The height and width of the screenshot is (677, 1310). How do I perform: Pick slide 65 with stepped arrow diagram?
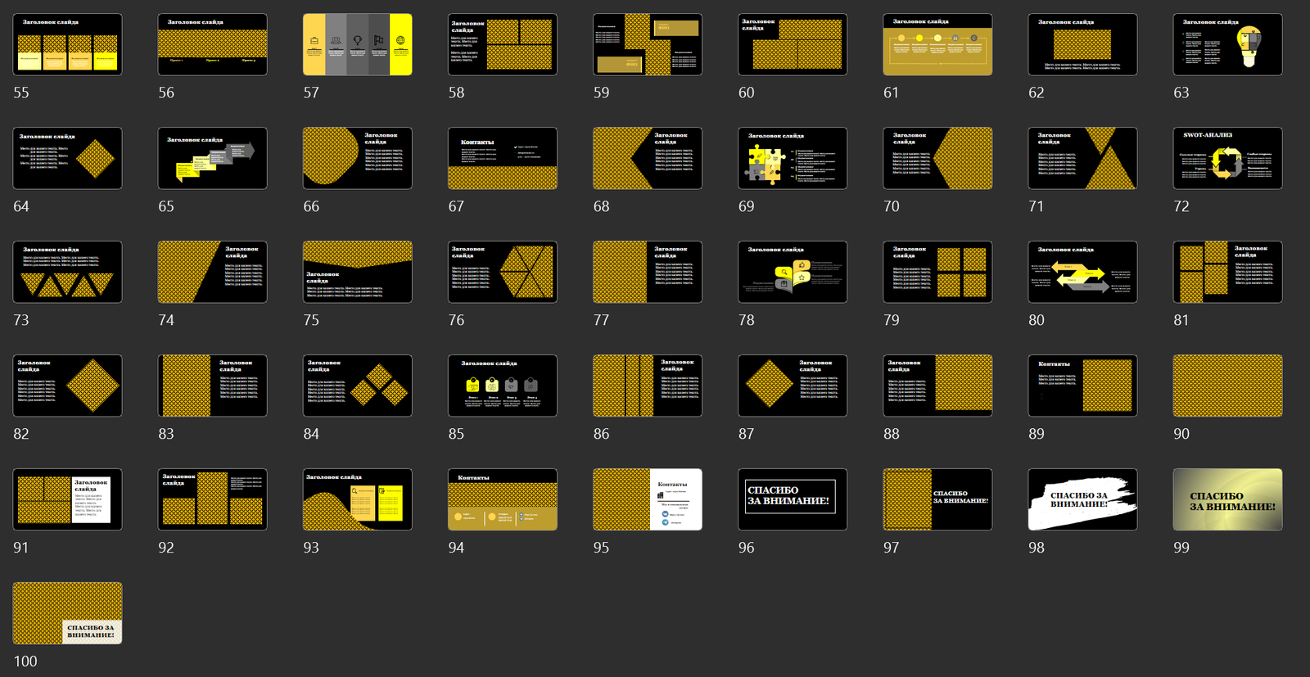tap(213, 158)
